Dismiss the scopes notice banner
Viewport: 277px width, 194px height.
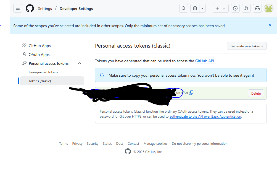tap(270, 25)
